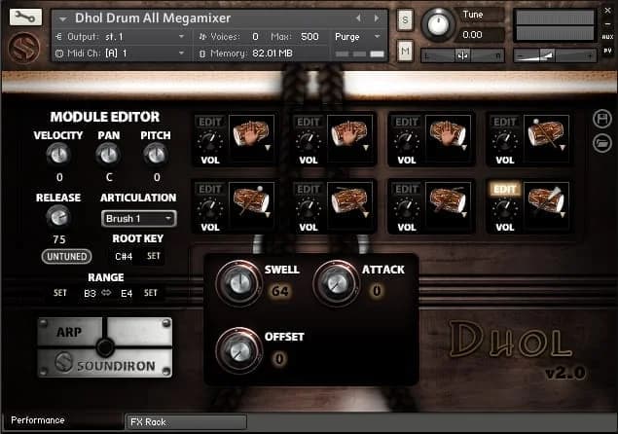Click the ATTACK value field
618x434 pixels.
tap(377, 290)
